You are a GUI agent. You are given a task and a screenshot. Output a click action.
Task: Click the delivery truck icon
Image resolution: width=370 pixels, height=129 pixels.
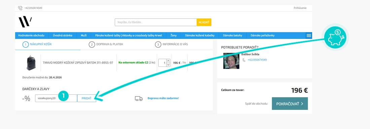[x=139, y=98]
